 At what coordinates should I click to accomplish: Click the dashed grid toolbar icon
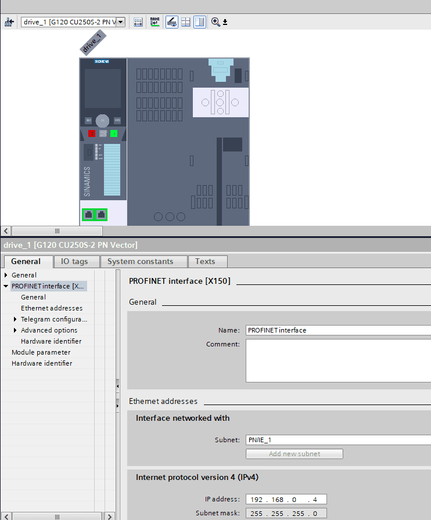pyautogui.click(x=186, y=22)
